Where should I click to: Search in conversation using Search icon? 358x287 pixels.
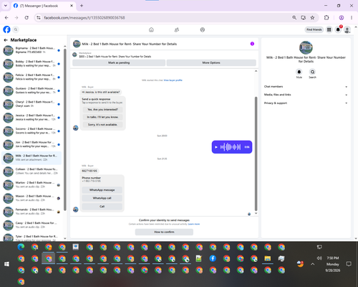pos(312,72)
